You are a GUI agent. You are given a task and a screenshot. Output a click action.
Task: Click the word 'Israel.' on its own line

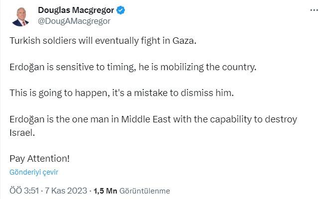coord(22,133)
